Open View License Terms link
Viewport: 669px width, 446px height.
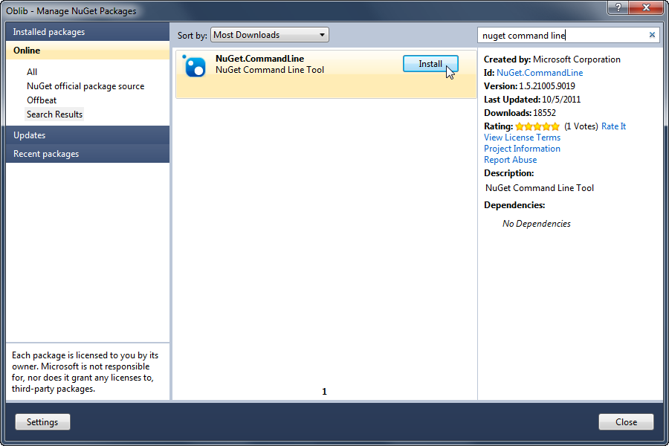523,138
